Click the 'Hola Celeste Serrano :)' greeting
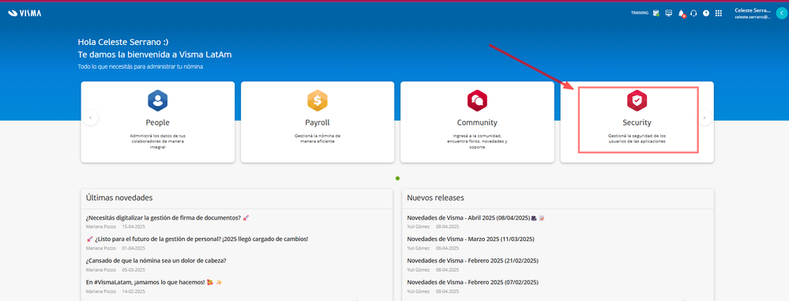This screenshot has height=301, width=789. pos(123,43)
